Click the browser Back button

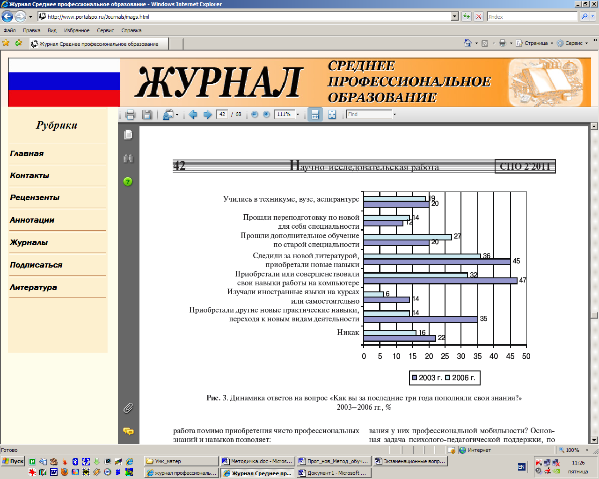point(7,16)
